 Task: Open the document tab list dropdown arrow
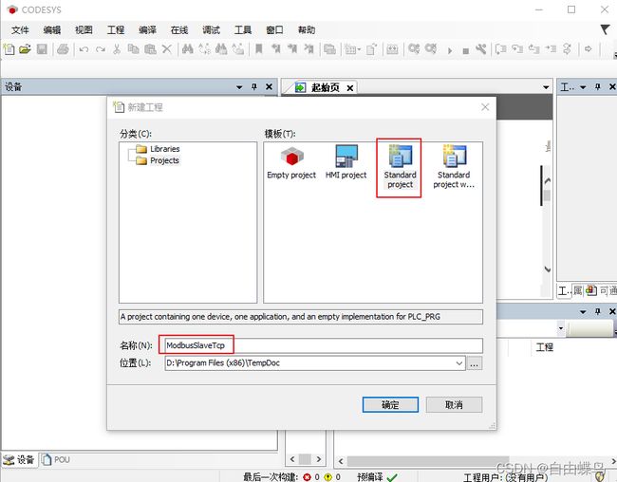pyautogui.click(x=546, y=87)
